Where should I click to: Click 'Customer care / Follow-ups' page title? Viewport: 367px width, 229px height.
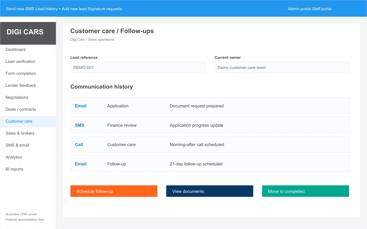coord(112,31)
